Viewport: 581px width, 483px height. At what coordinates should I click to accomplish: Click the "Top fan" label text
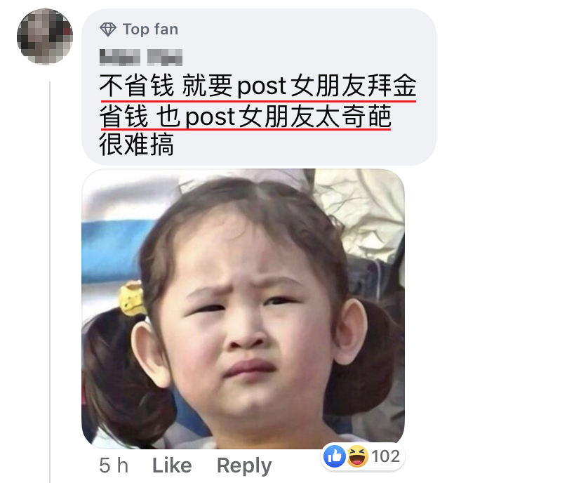point(150,29)
